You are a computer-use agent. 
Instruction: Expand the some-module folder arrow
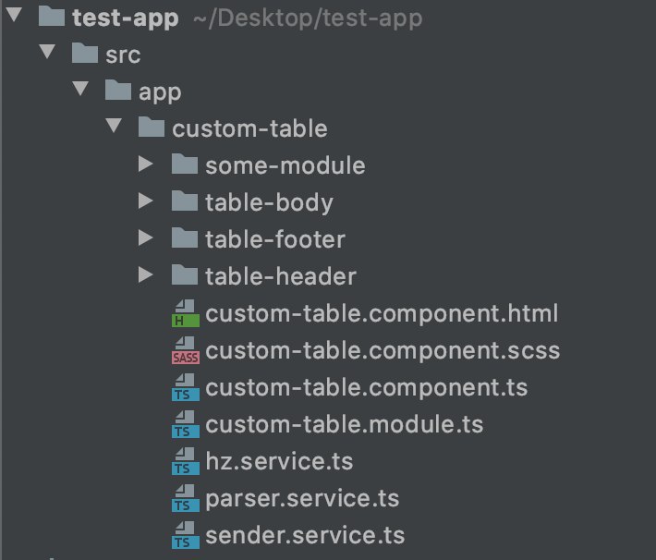click(x=145, y=164)
